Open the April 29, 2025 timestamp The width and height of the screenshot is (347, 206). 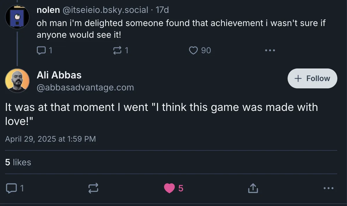tap(50, 139)
